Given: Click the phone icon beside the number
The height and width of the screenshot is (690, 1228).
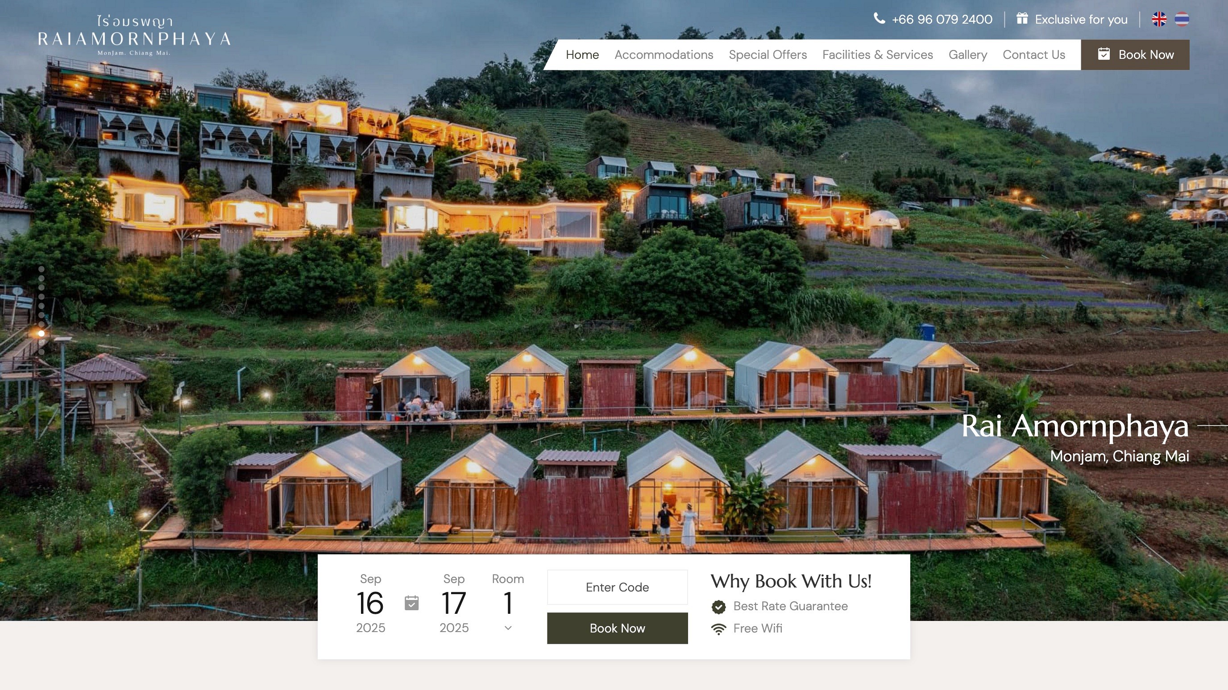Looking at the screenshot, I should [x=879, y=19].
